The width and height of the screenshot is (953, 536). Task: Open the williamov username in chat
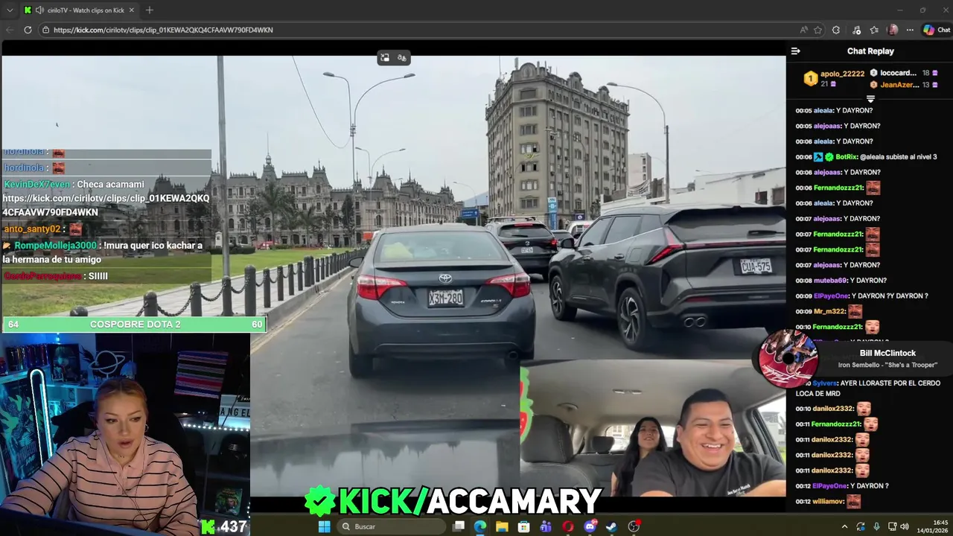coord(829,502)
